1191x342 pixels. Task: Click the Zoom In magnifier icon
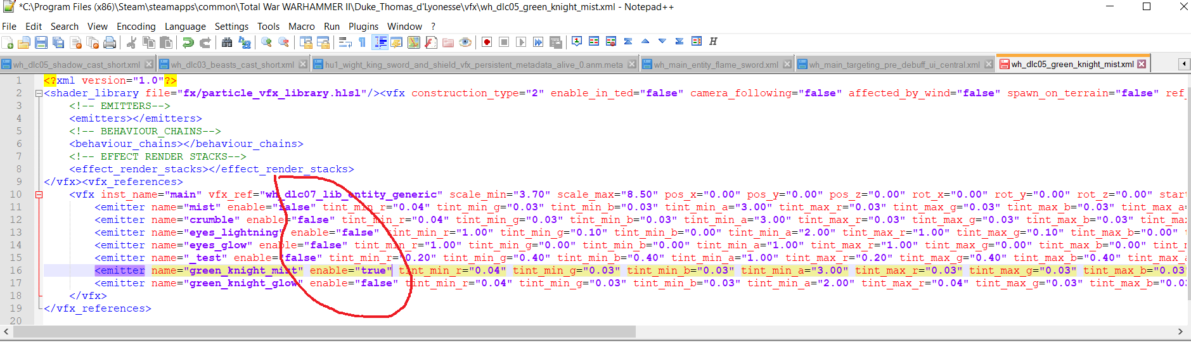[x=267, y=42]
